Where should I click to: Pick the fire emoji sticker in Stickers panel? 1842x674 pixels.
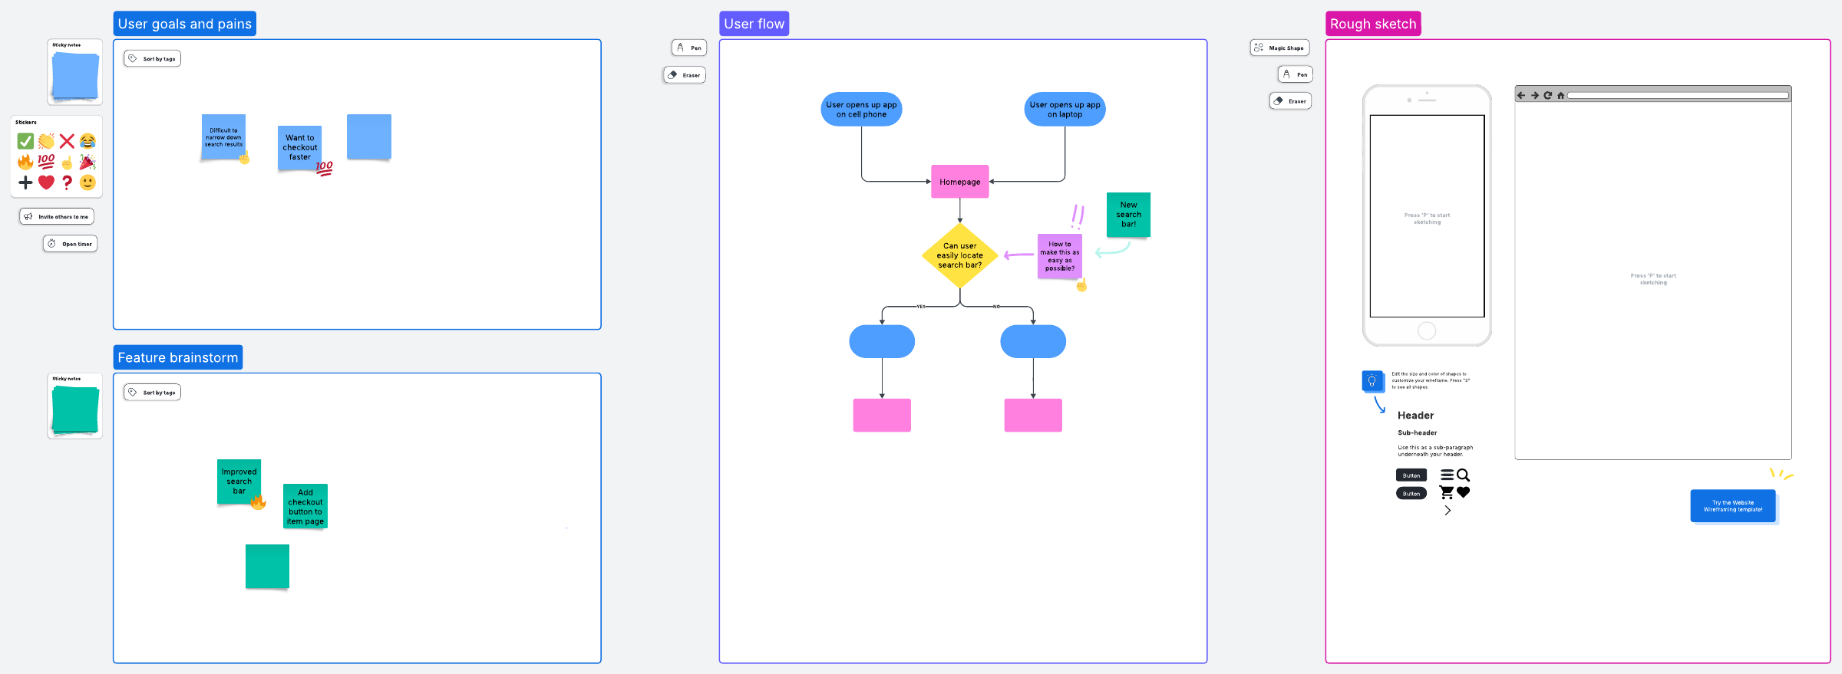point(25,162)
